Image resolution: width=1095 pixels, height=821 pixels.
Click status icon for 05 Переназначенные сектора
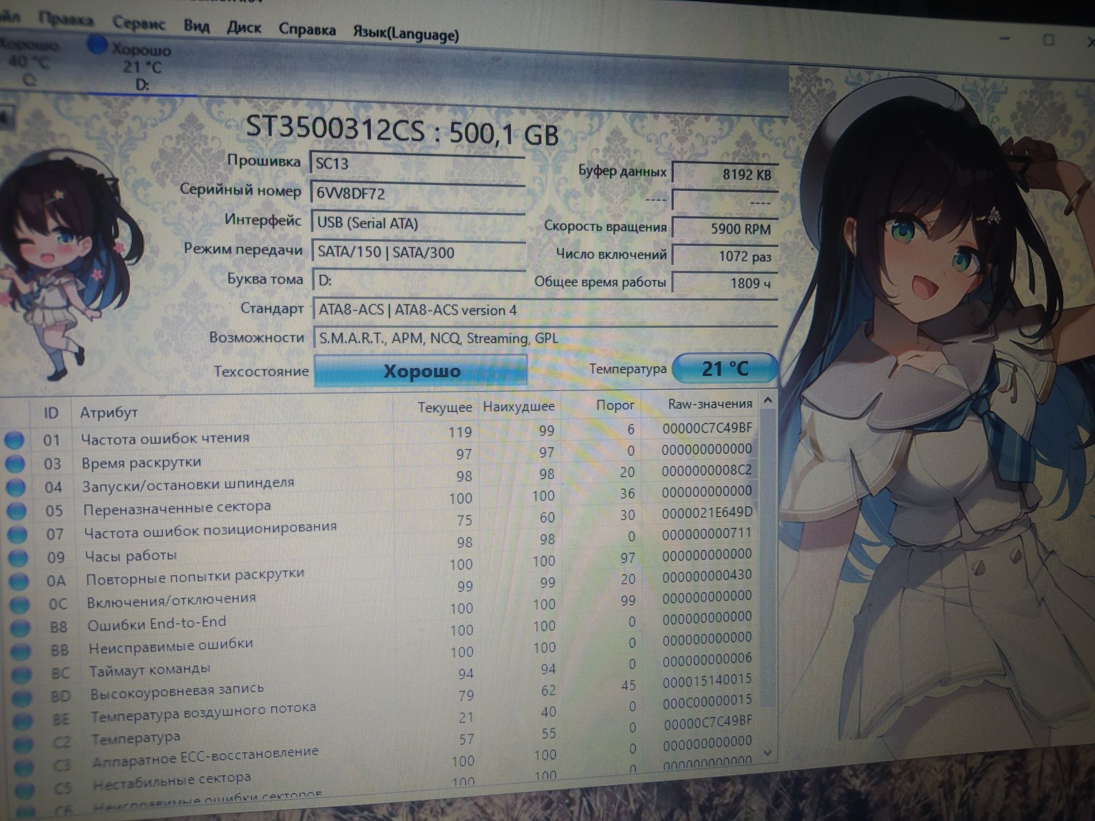tap(16, 511)
